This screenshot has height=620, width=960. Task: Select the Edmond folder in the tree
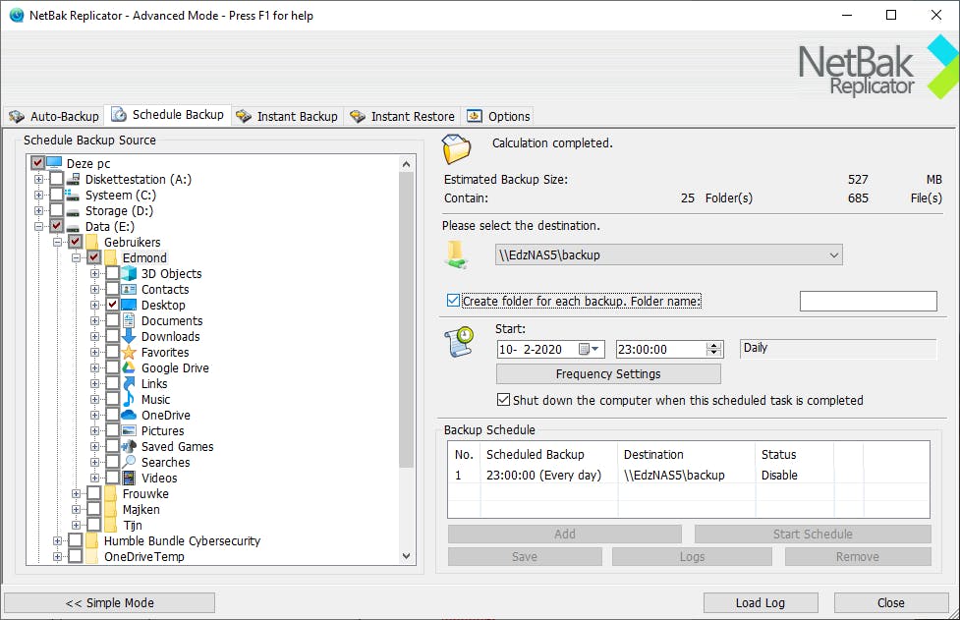[x=144, y=257]
